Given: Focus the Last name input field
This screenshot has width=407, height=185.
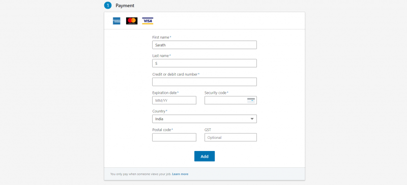Looking at the screenshot, I should pos(205,63).
